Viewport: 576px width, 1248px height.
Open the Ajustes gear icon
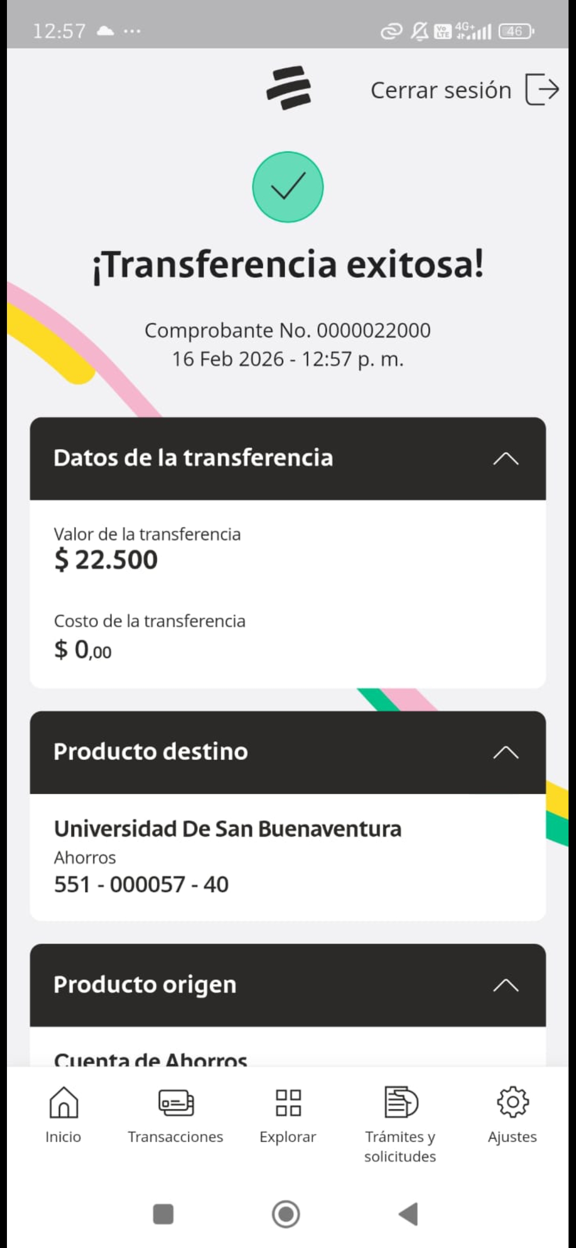pos(513,1102)
